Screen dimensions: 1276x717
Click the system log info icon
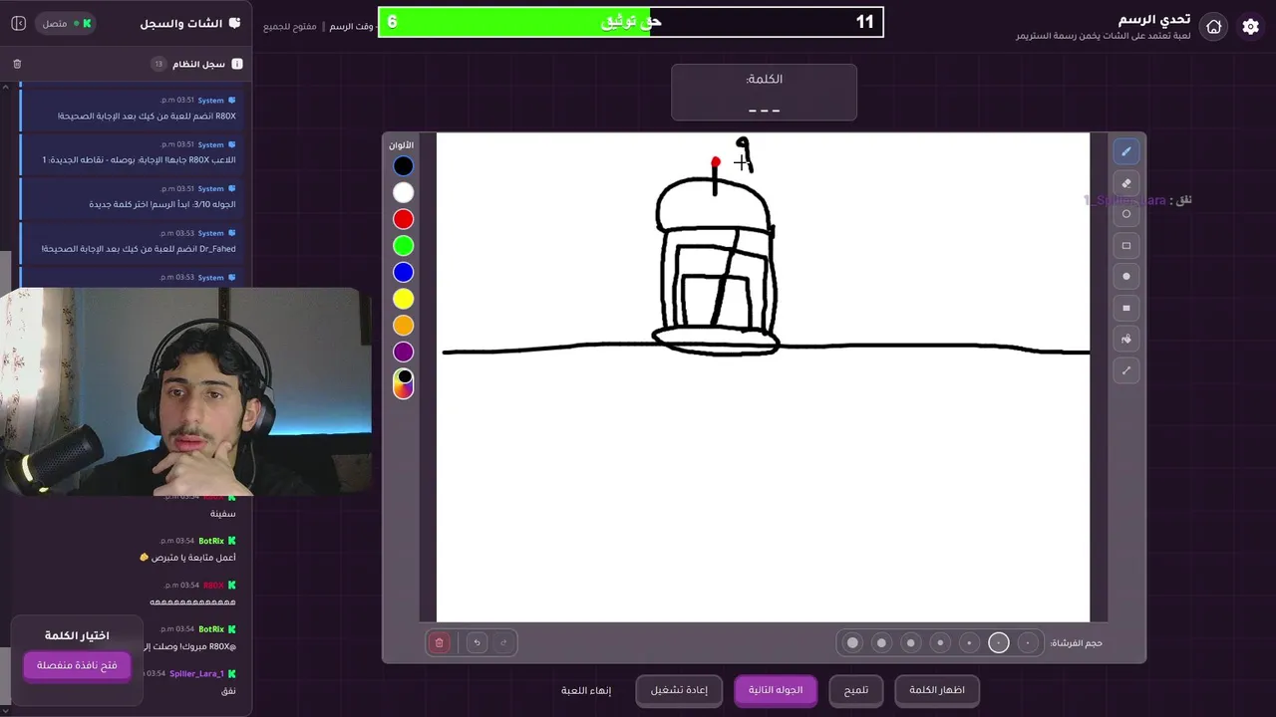(236, 64)
